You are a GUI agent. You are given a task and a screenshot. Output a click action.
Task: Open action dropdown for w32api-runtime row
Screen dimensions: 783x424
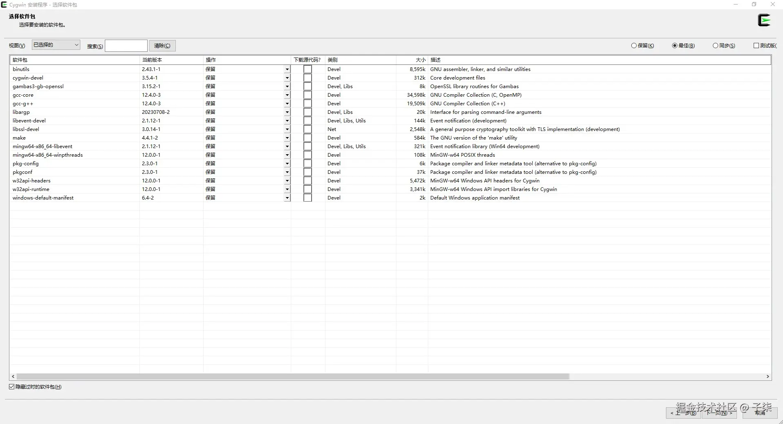287,189
